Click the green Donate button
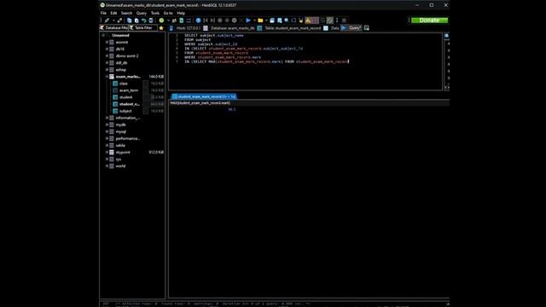Screen dimensions: 546x307 tap(429, 20)
